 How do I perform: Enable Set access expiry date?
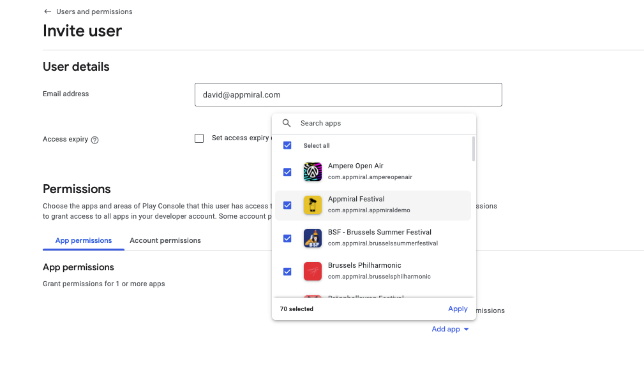pos(198,138)
